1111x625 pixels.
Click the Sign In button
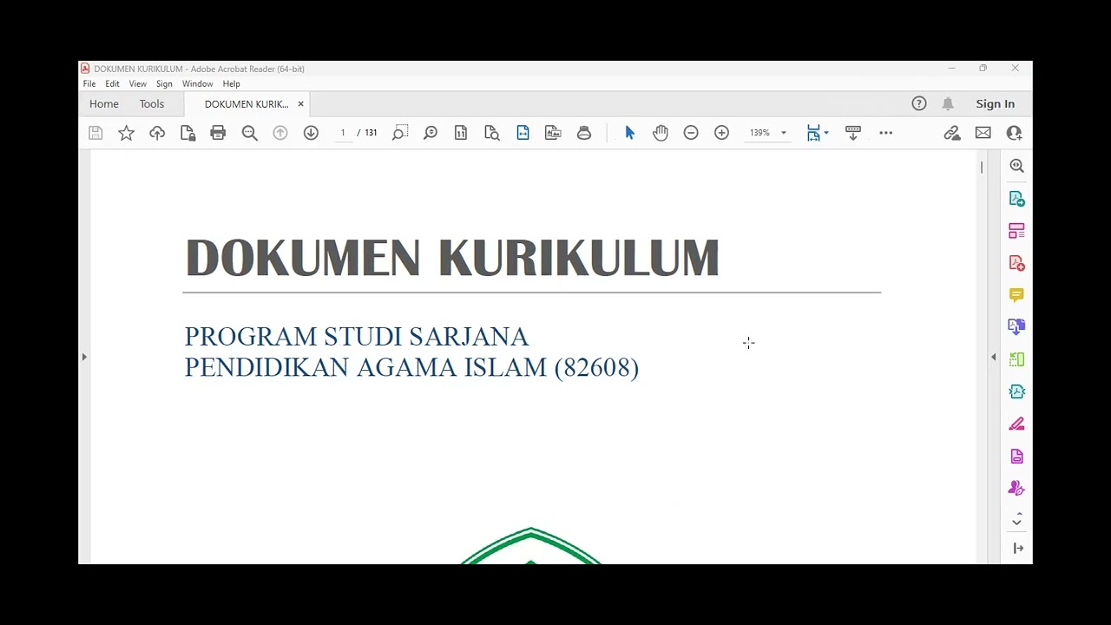[996, 103]
